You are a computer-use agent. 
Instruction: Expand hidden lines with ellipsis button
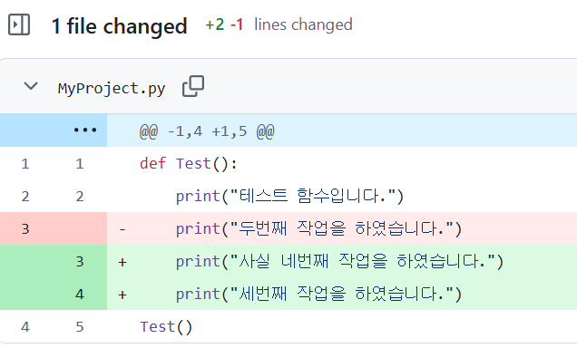click(x=85, y=130)
